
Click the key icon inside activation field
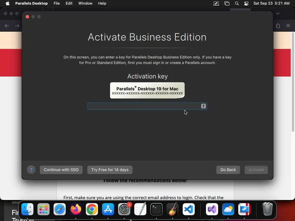(203, 106)
